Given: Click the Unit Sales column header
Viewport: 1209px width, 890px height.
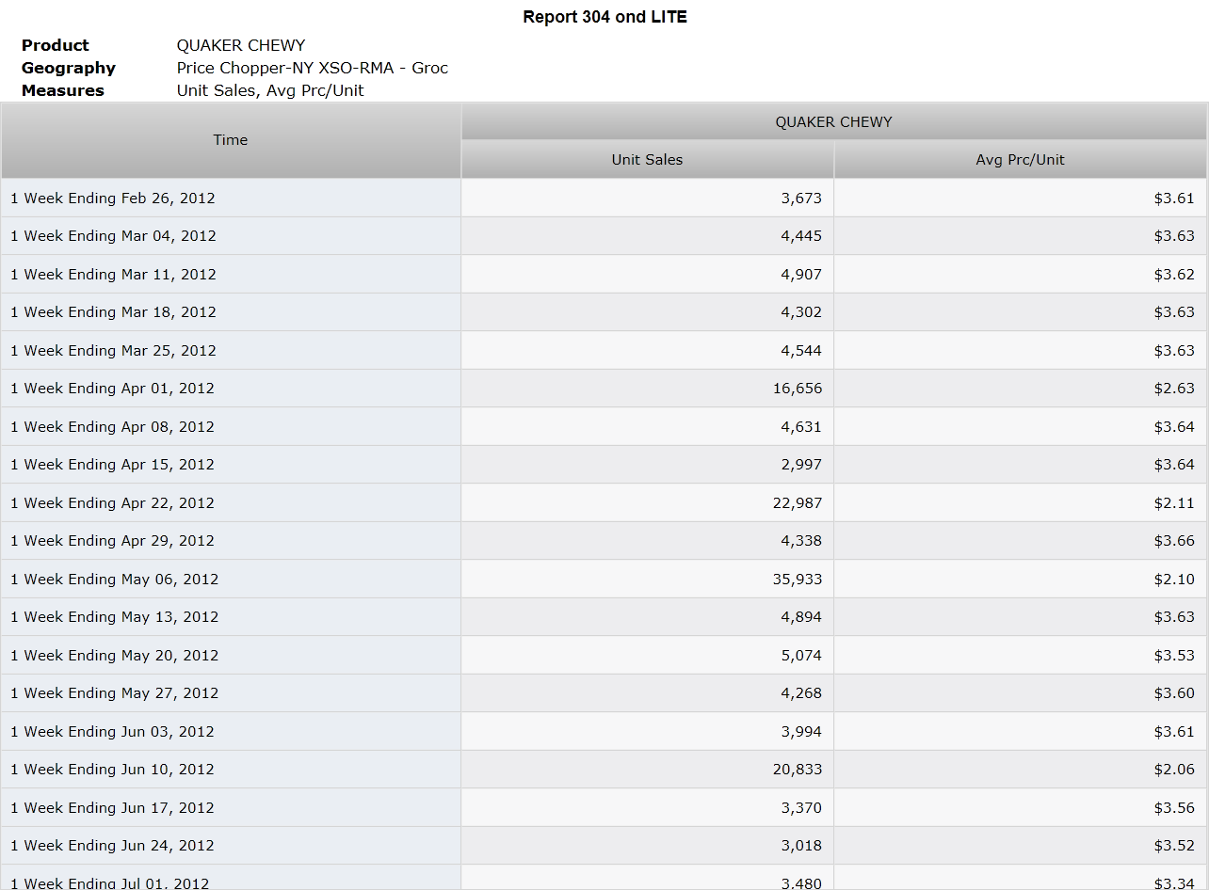Looking at the screenshot, I should pyautogui.click(x=647, y=160).
